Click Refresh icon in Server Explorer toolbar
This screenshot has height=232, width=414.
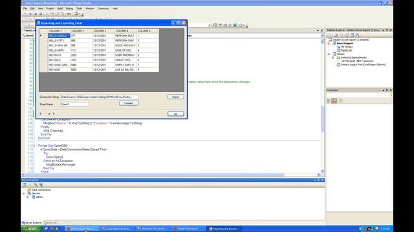25,185
